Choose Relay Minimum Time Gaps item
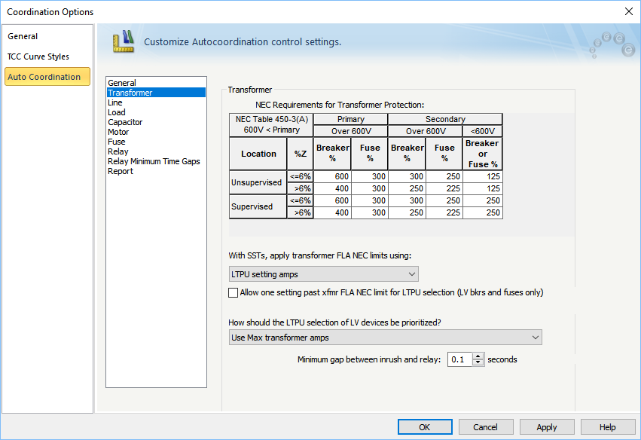Screen dimensions: 641x440 (154, 161)
